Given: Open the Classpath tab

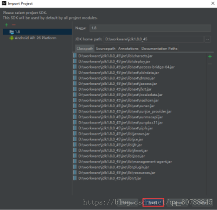Looking at the screenshot, I should tap(85, 48).
